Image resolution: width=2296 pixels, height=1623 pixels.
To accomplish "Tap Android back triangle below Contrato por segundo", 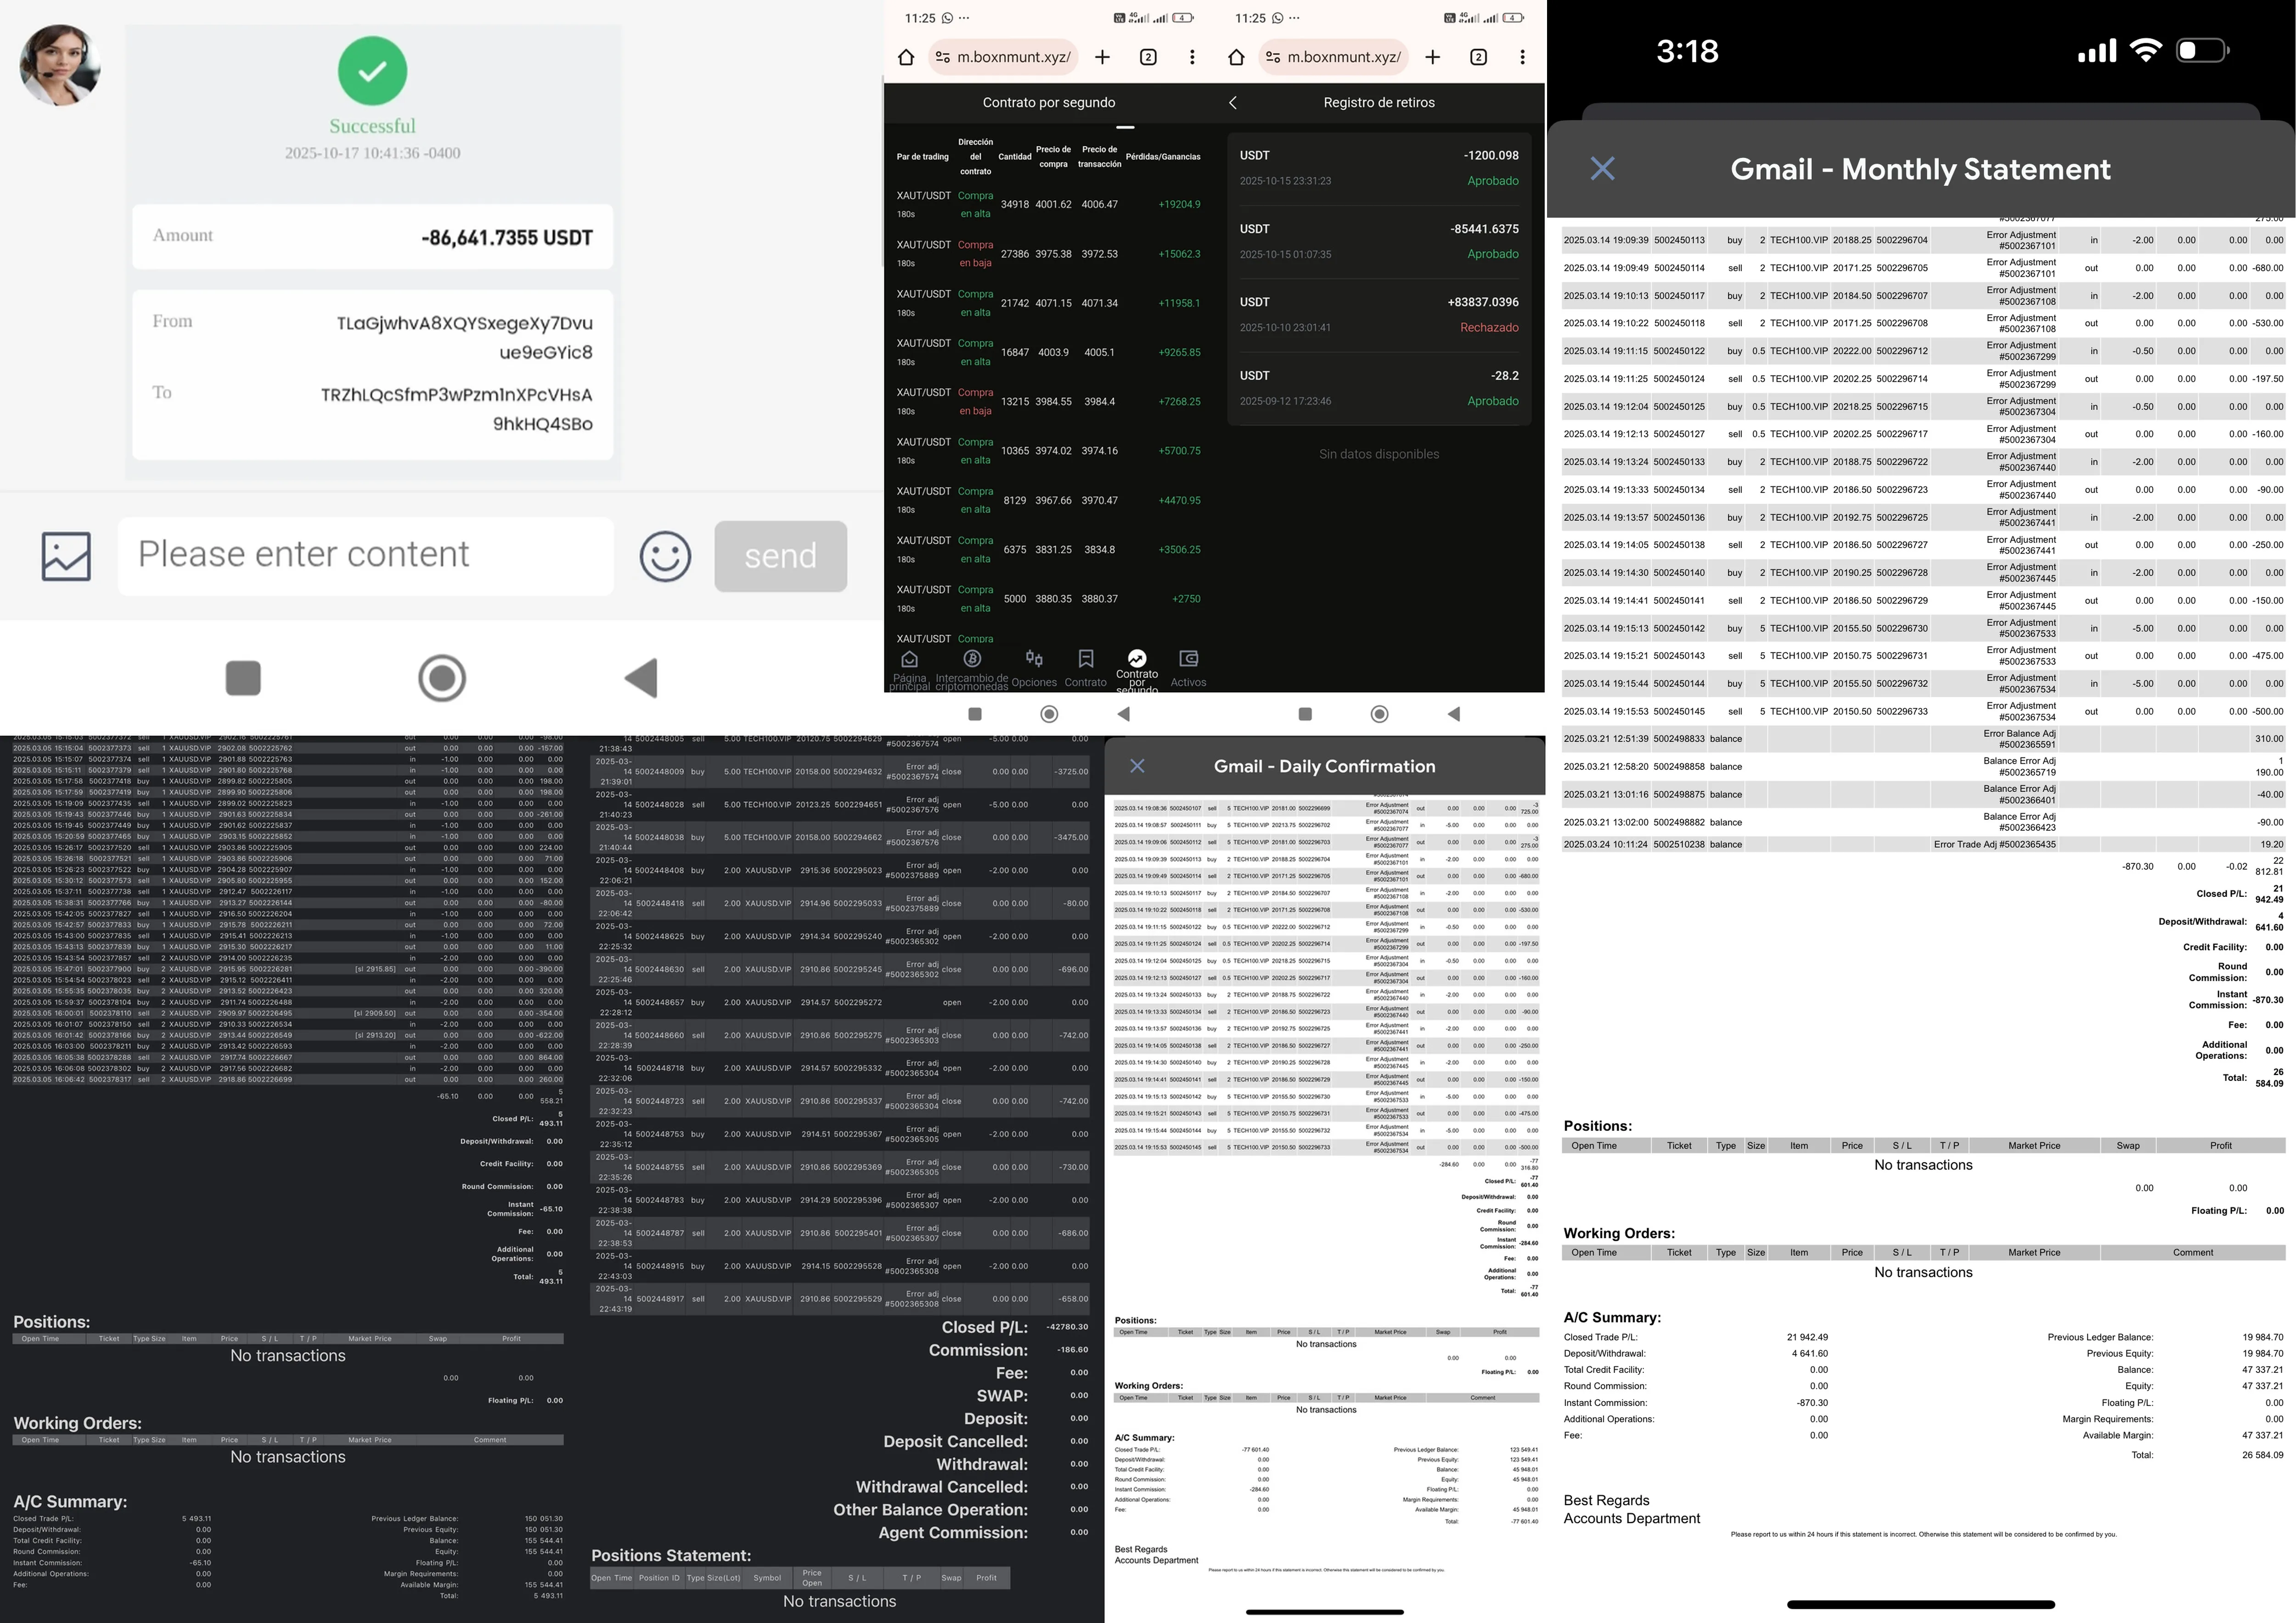I will (1123, 714).
